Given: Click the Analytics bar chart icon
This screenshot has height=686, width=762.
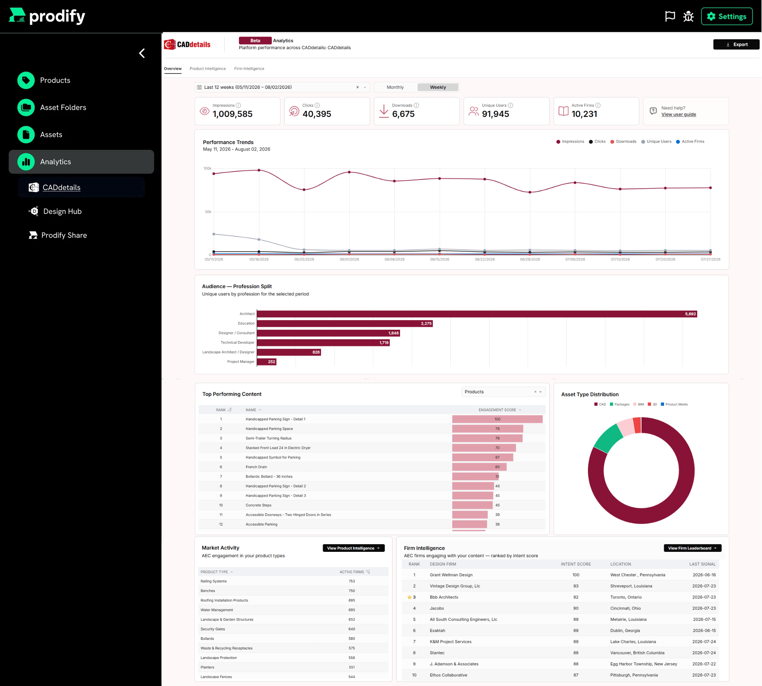Looking at the screenshot, I should point(26,162).
